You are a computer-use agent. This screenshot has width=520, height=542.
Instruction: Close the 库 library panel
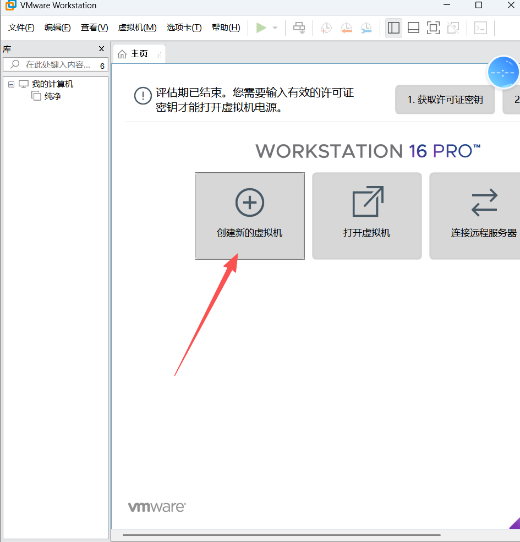101,49
